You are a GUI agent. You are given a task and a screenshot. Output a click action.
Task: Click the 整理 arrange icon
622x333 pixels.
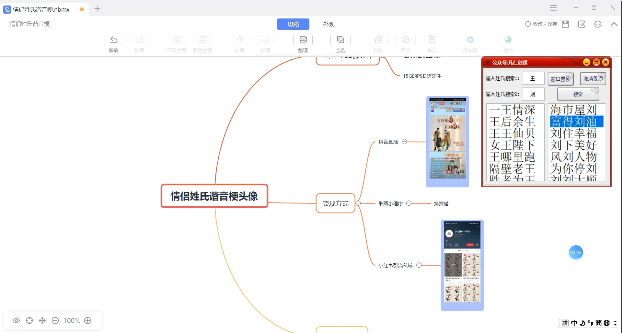(x=303, y=43)
